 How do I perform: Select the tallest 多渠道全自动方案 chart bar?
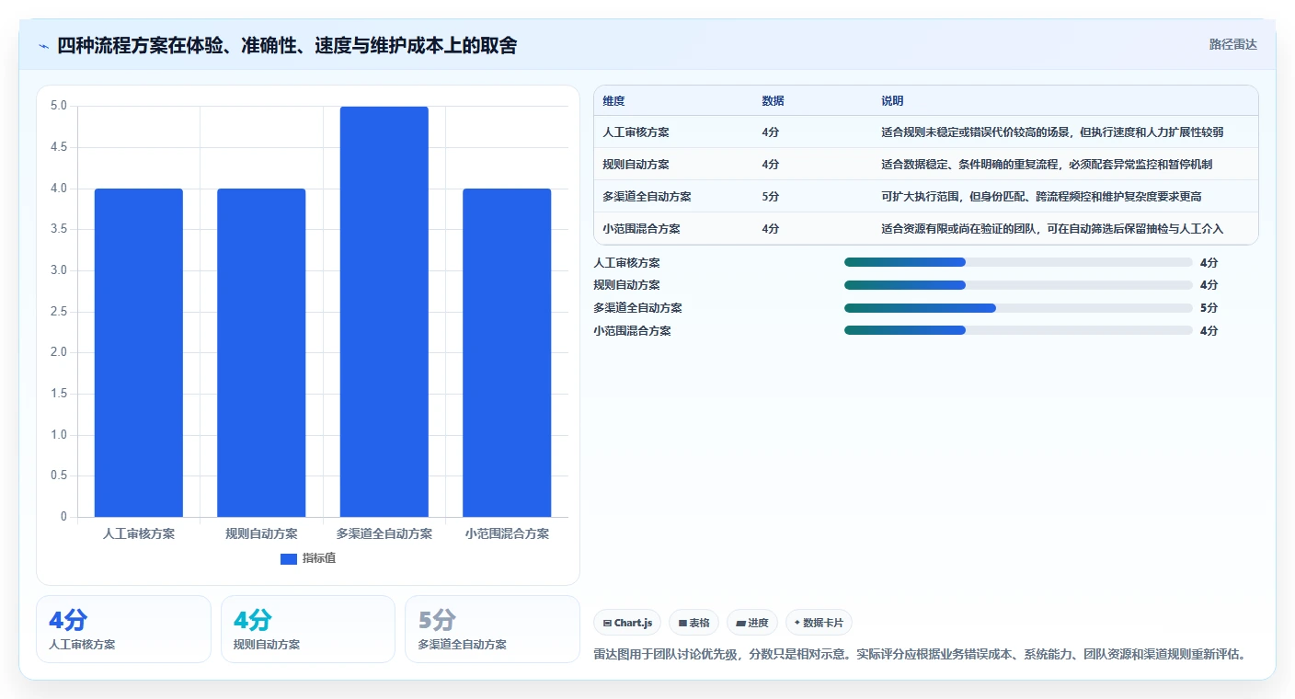click(x=384, y=312)
